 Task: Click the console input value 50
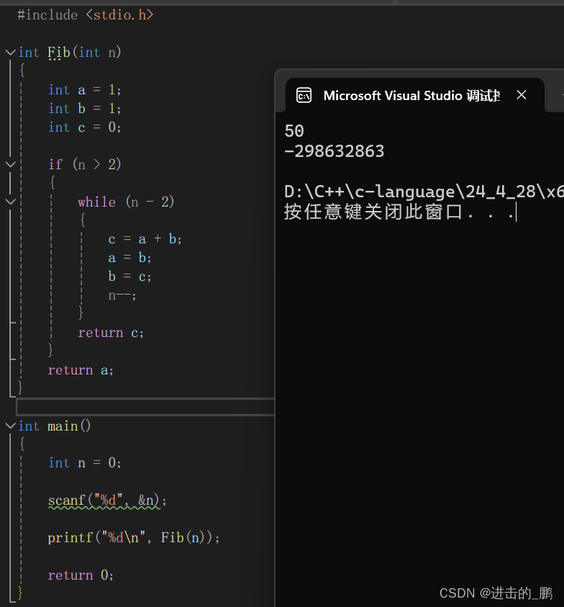click(294, 131)
